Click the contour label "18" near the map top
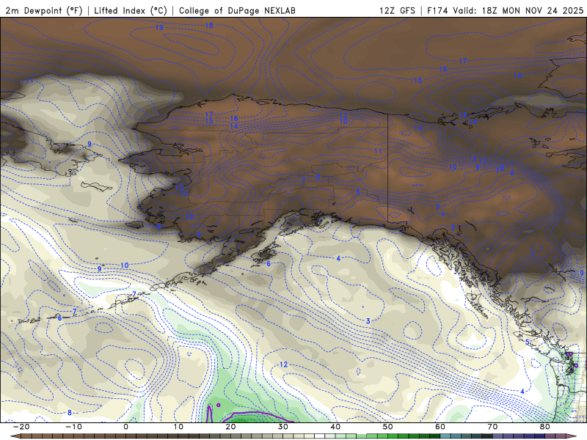587x440 pixels. pyautogui.click(x=209, y=26)
